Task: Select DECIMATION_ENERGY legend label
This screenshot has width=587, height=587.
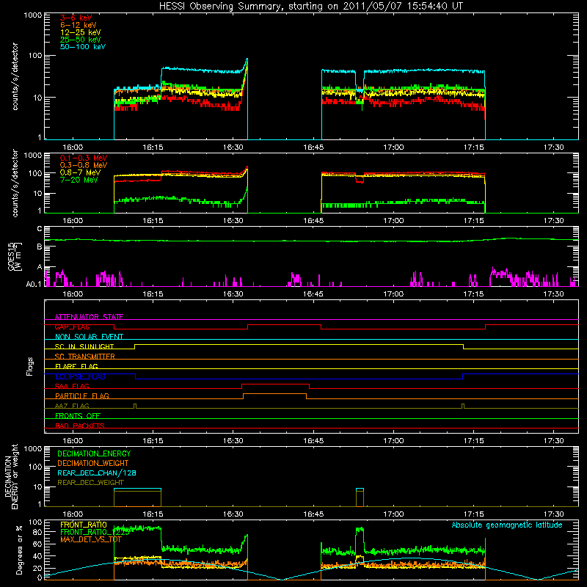Action: (94, 453)
